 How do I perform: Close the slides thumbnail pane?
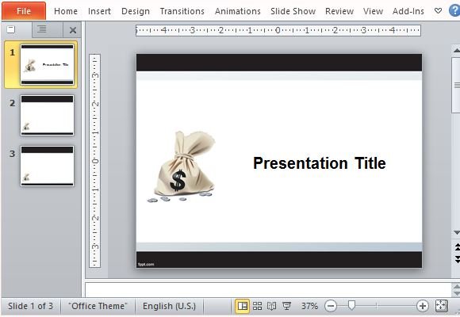point(73,30)
